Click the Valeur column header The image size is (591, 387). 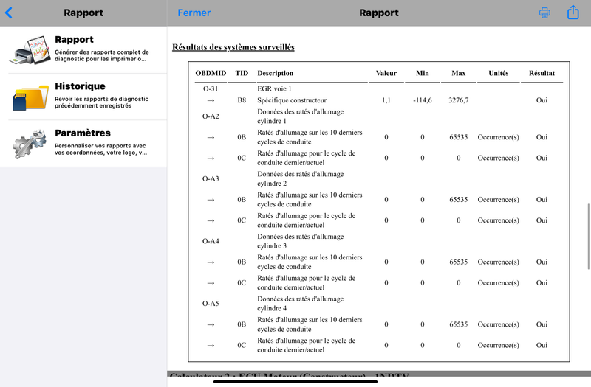(386, 73)
